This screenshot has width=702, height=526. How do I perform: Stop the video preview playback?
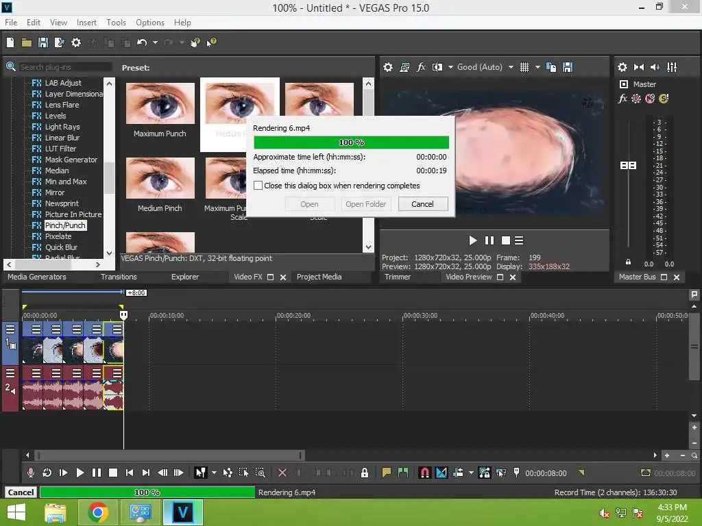[x=506, y=240]
